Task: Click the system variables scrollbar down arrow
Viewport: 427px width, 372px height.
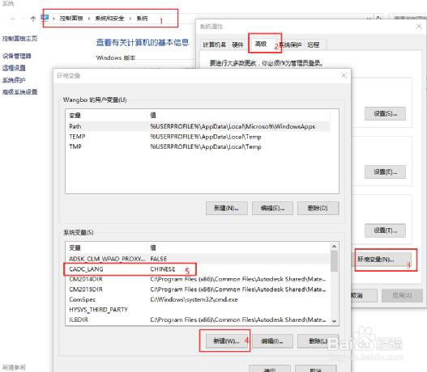Action: coord(335,321)
